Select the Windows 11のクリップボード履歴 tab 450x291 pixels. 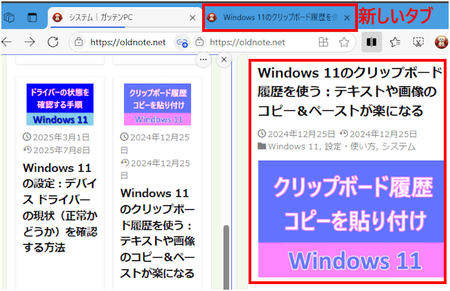(280, 17)
